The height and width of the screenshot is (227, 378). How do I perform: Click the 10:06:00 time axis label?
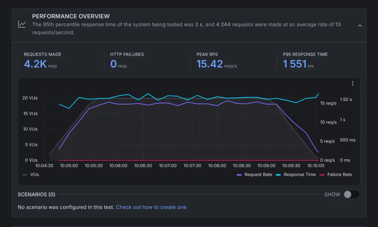[118, 166]
